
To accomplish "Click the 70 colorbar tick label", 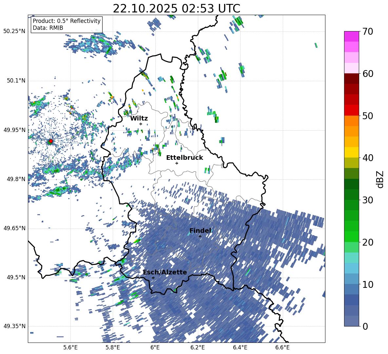I will pyautogui.click(x=368, y=32).
